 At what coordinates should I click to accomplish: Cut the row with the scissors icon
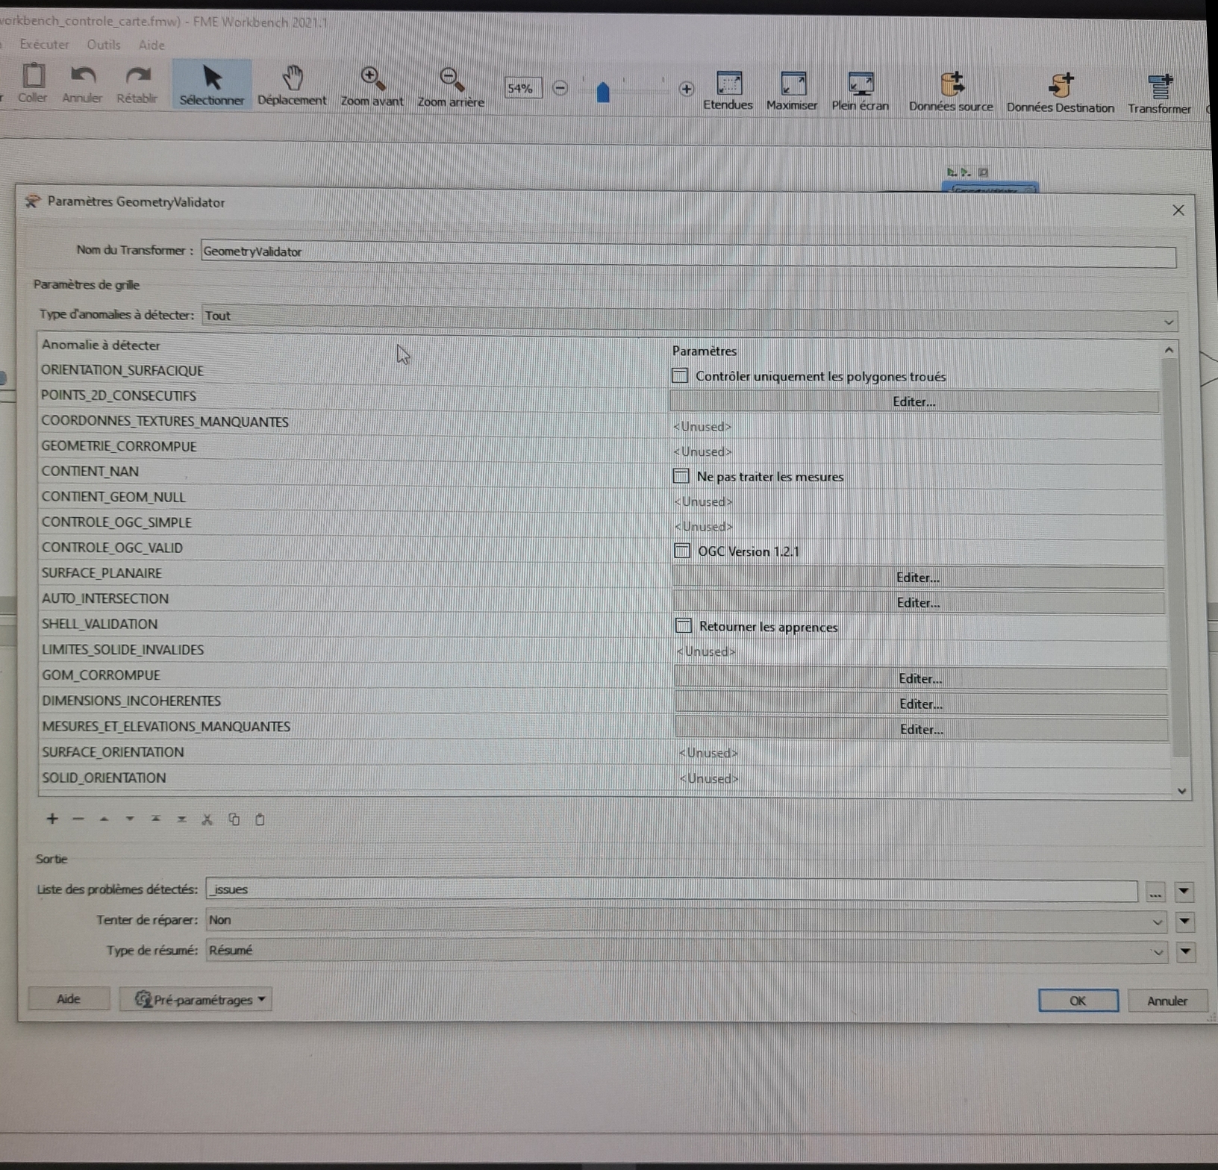tap(207, 819)
